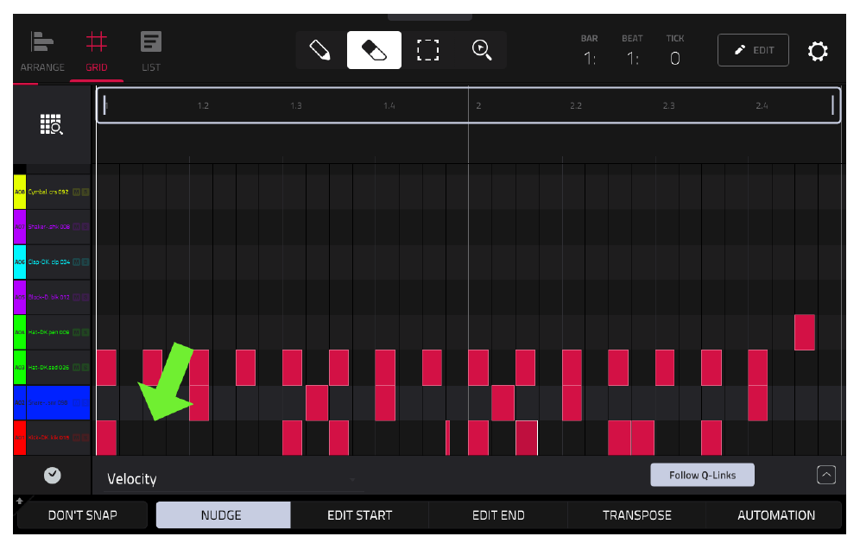Image resolution: width=860 pixels, height=549 pixels.
Task: Click the Bar position value field
Action: coord(589,58)
